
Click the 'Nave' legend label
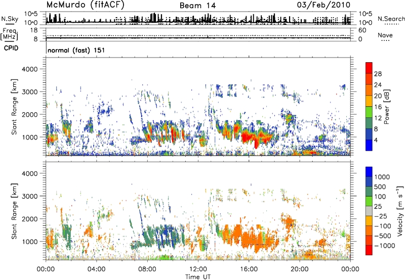(x=385, y=35)
